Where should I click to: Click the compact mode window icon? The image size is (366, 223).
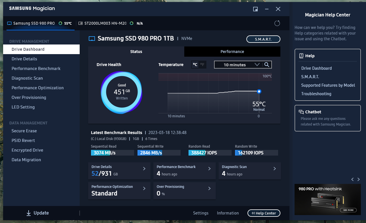[x=255, y=9]
